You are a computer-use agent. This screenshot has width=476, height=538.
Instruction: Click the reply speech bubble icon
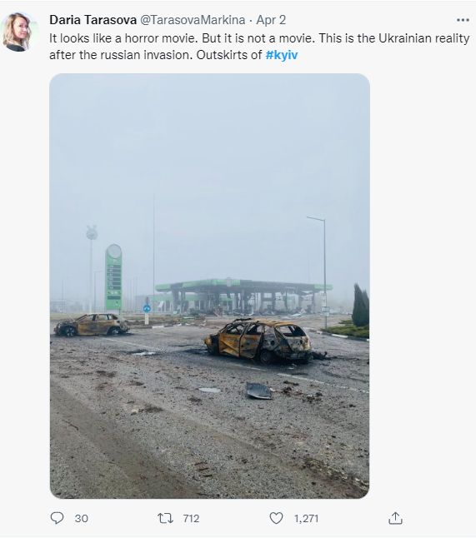[57, 518]
